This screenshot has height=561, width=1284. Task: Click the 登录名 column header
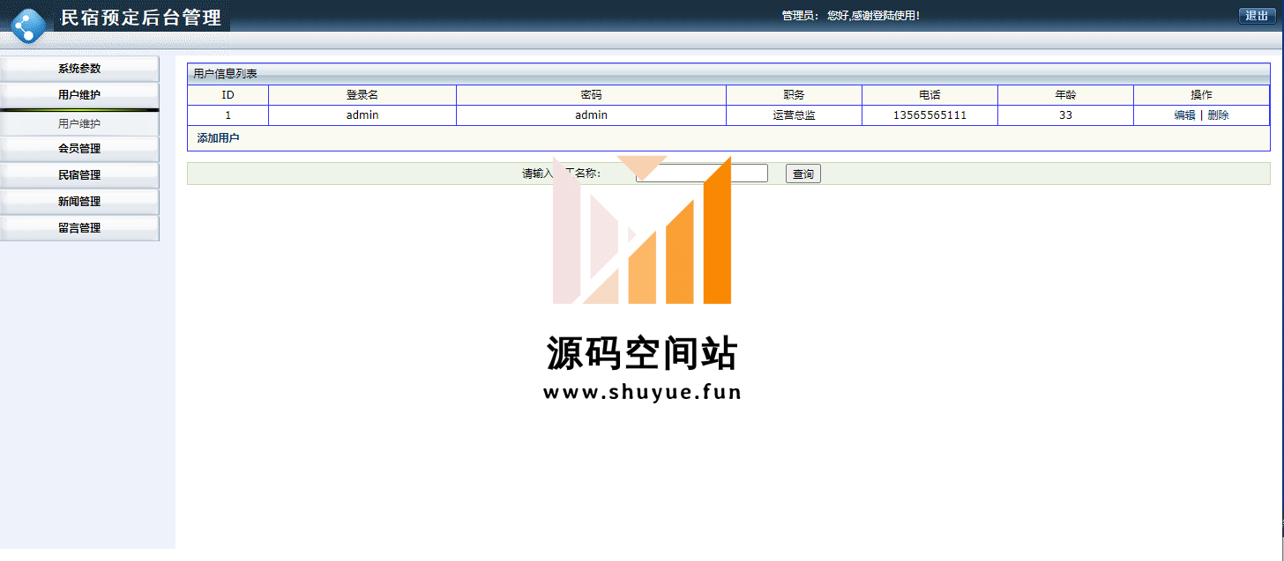click(x=362, y=95)
